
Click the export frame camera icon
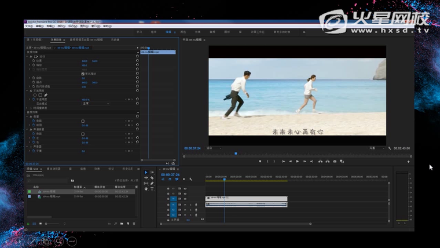[x=335, y=161]
